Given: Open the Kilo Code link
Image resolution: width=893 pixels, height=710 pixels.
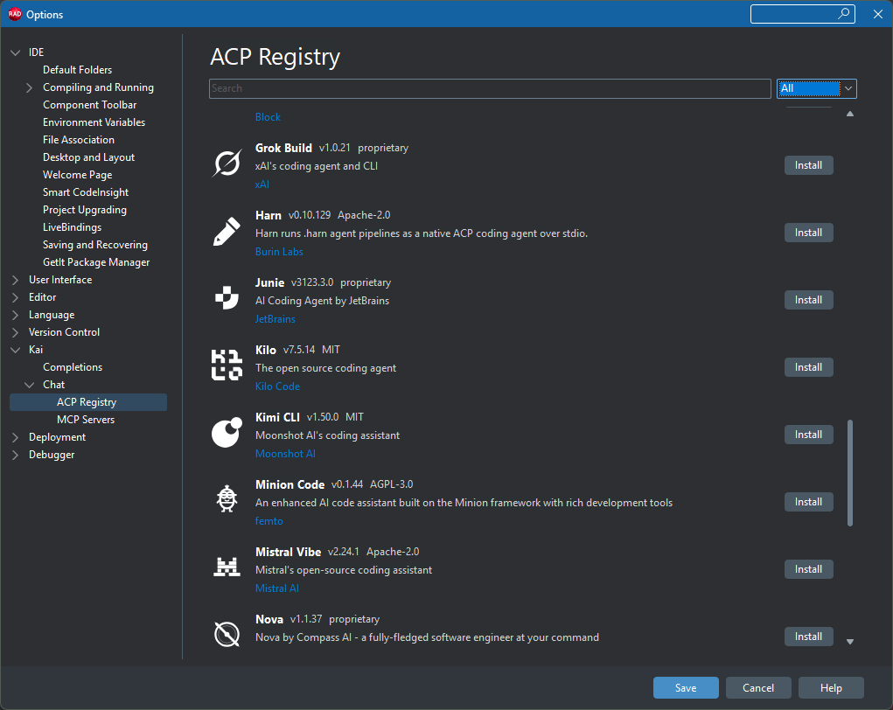Looking at the screenshot, I should [x=277, y=386].
